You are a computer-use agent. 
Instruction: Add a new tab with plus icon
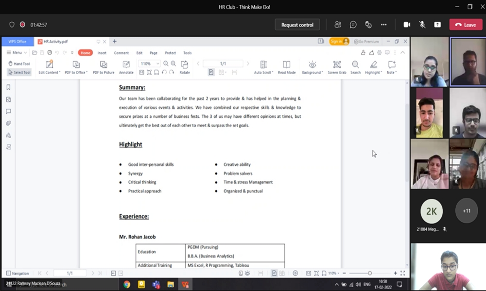(114, 41)
